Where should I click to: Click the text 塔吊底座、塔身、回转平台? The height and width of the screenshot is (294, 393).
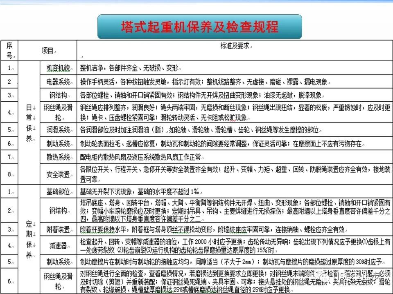pos(115,203)
